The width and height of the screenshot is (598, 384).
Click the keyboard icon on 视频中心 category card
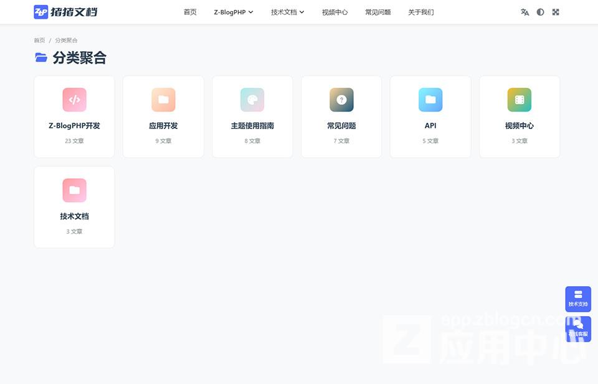[x=520, y=100]
